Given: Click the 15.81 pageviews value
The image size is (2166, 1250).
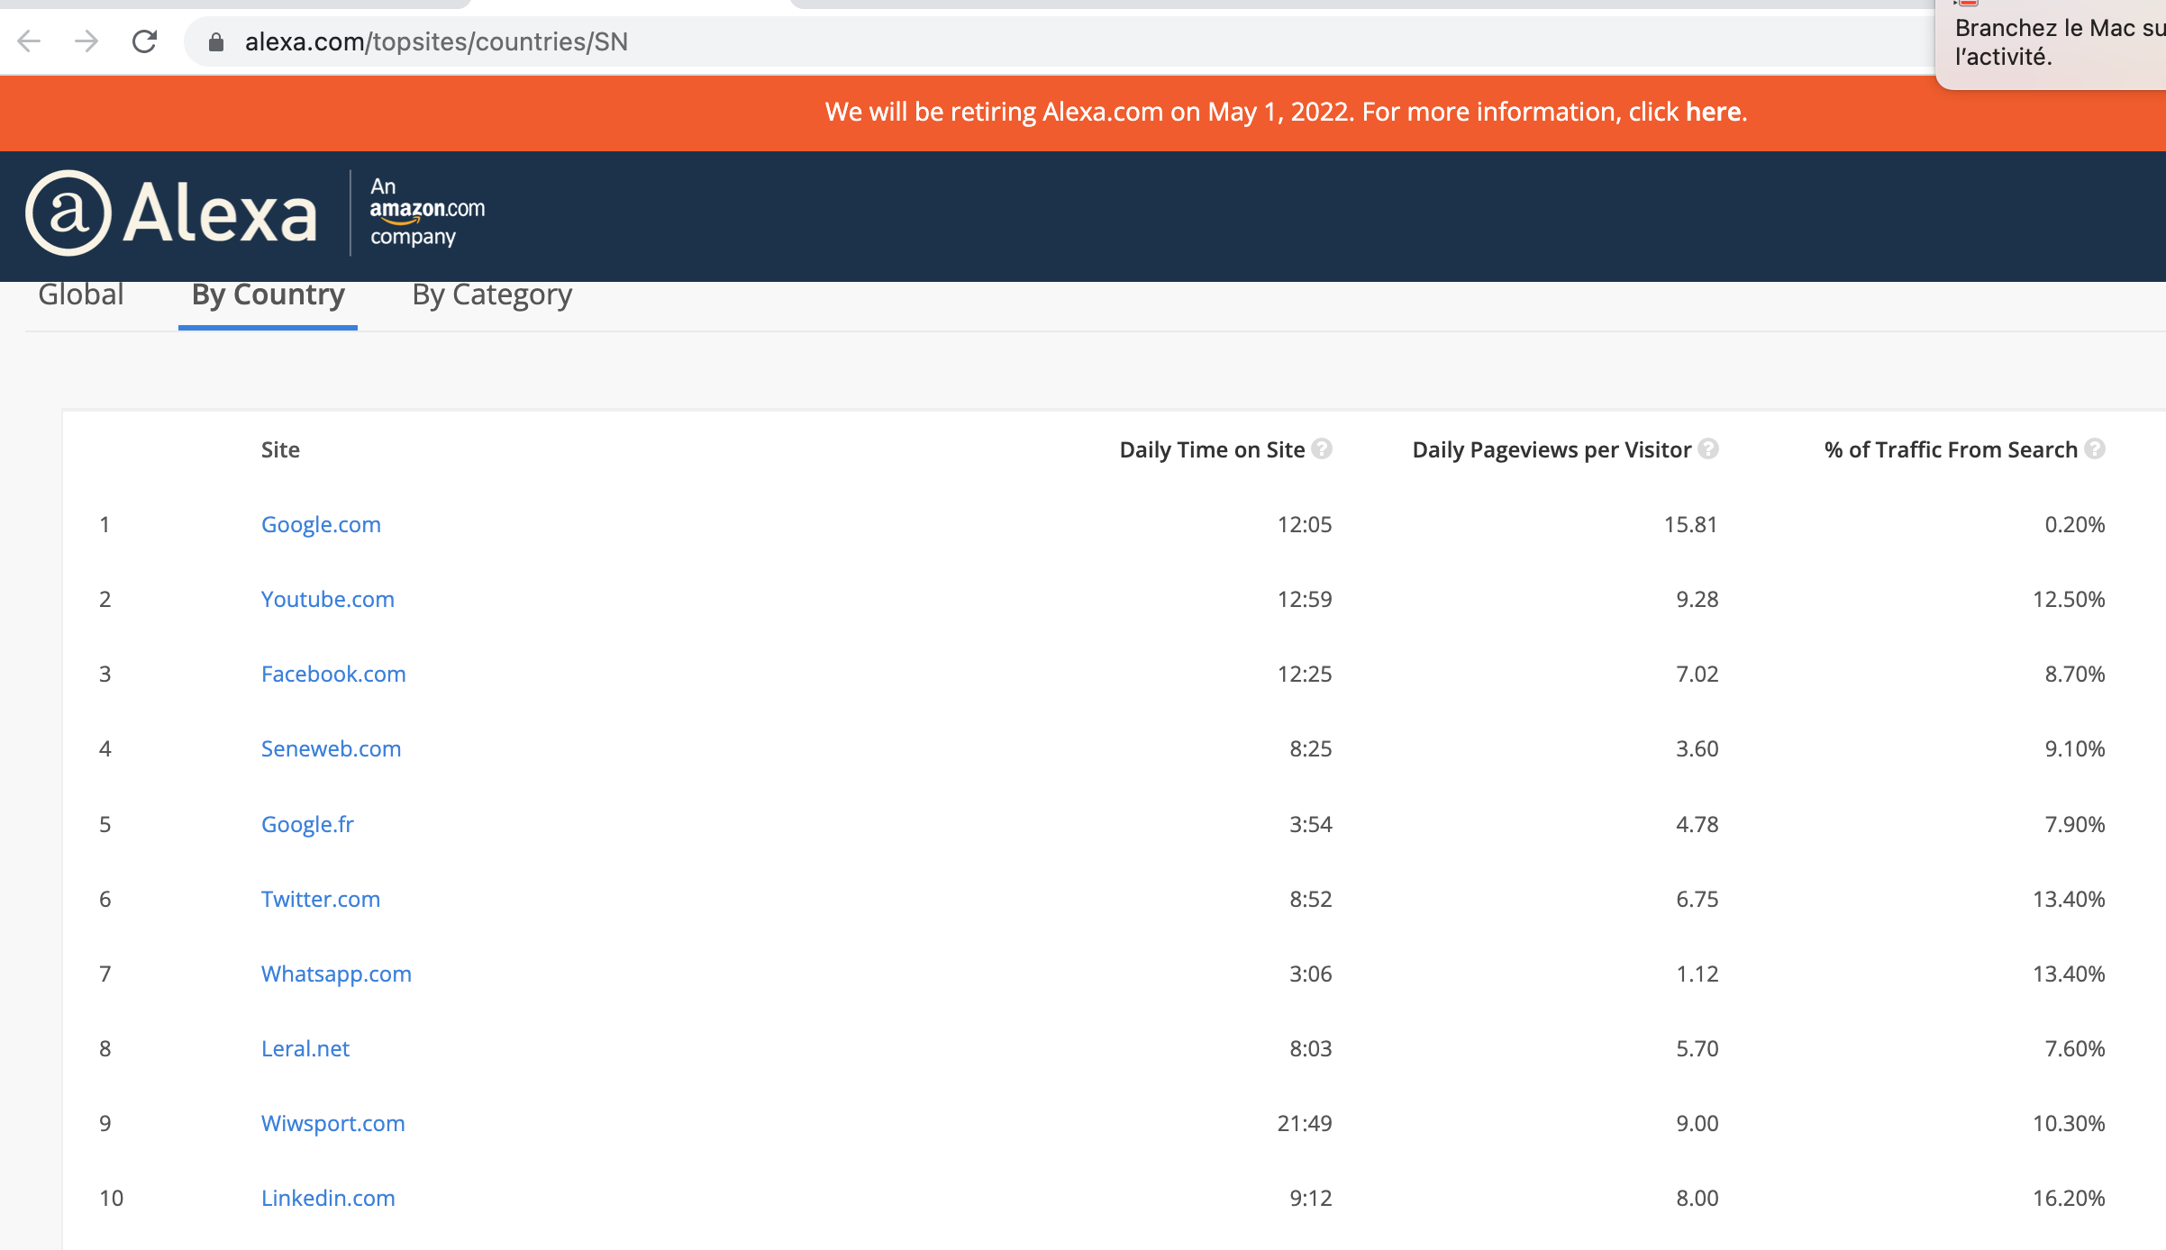Looking at the screenshot, I should coord(1691,524).
